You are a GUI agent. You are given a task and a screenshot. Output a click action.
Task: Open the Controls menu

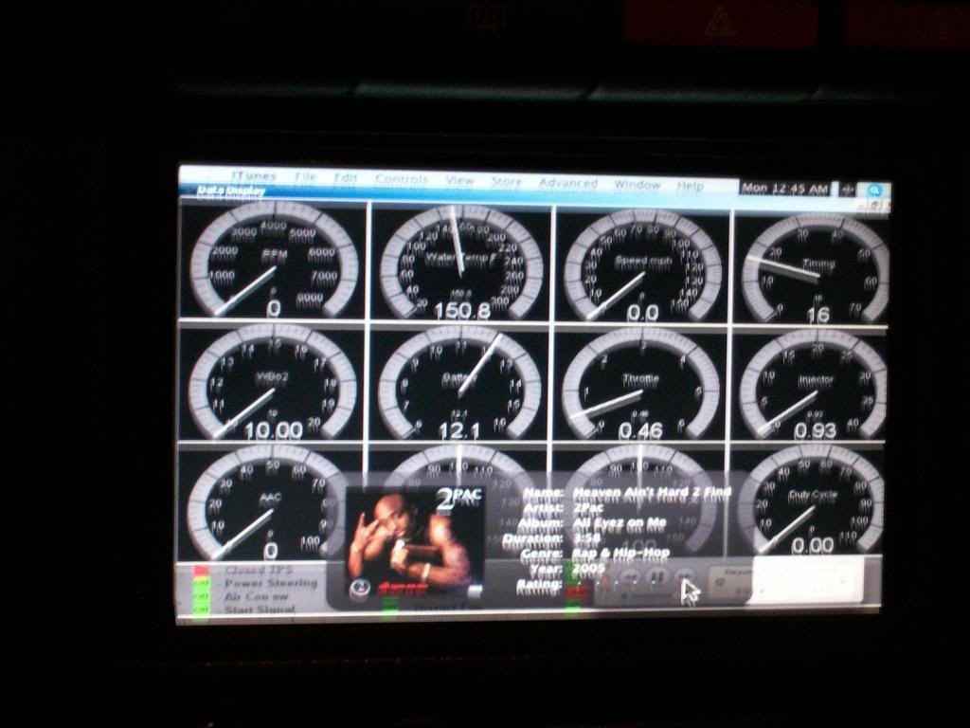coord(402,179)
